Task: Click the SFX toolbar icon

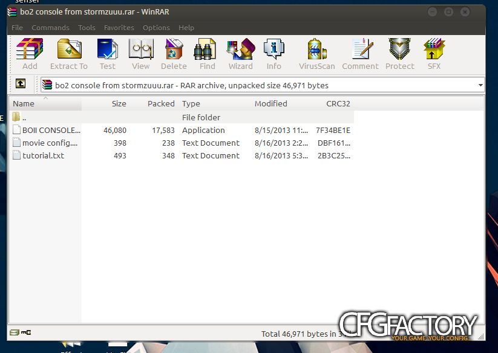Action: pos(434,49)
